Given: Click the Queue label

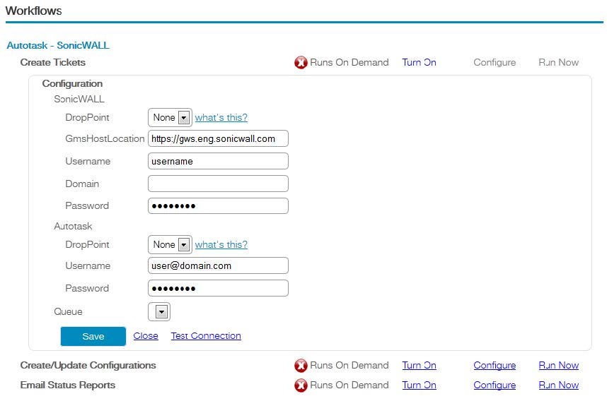Looking at the screenshot, I should pyautogui.click(x=68, y=312).
